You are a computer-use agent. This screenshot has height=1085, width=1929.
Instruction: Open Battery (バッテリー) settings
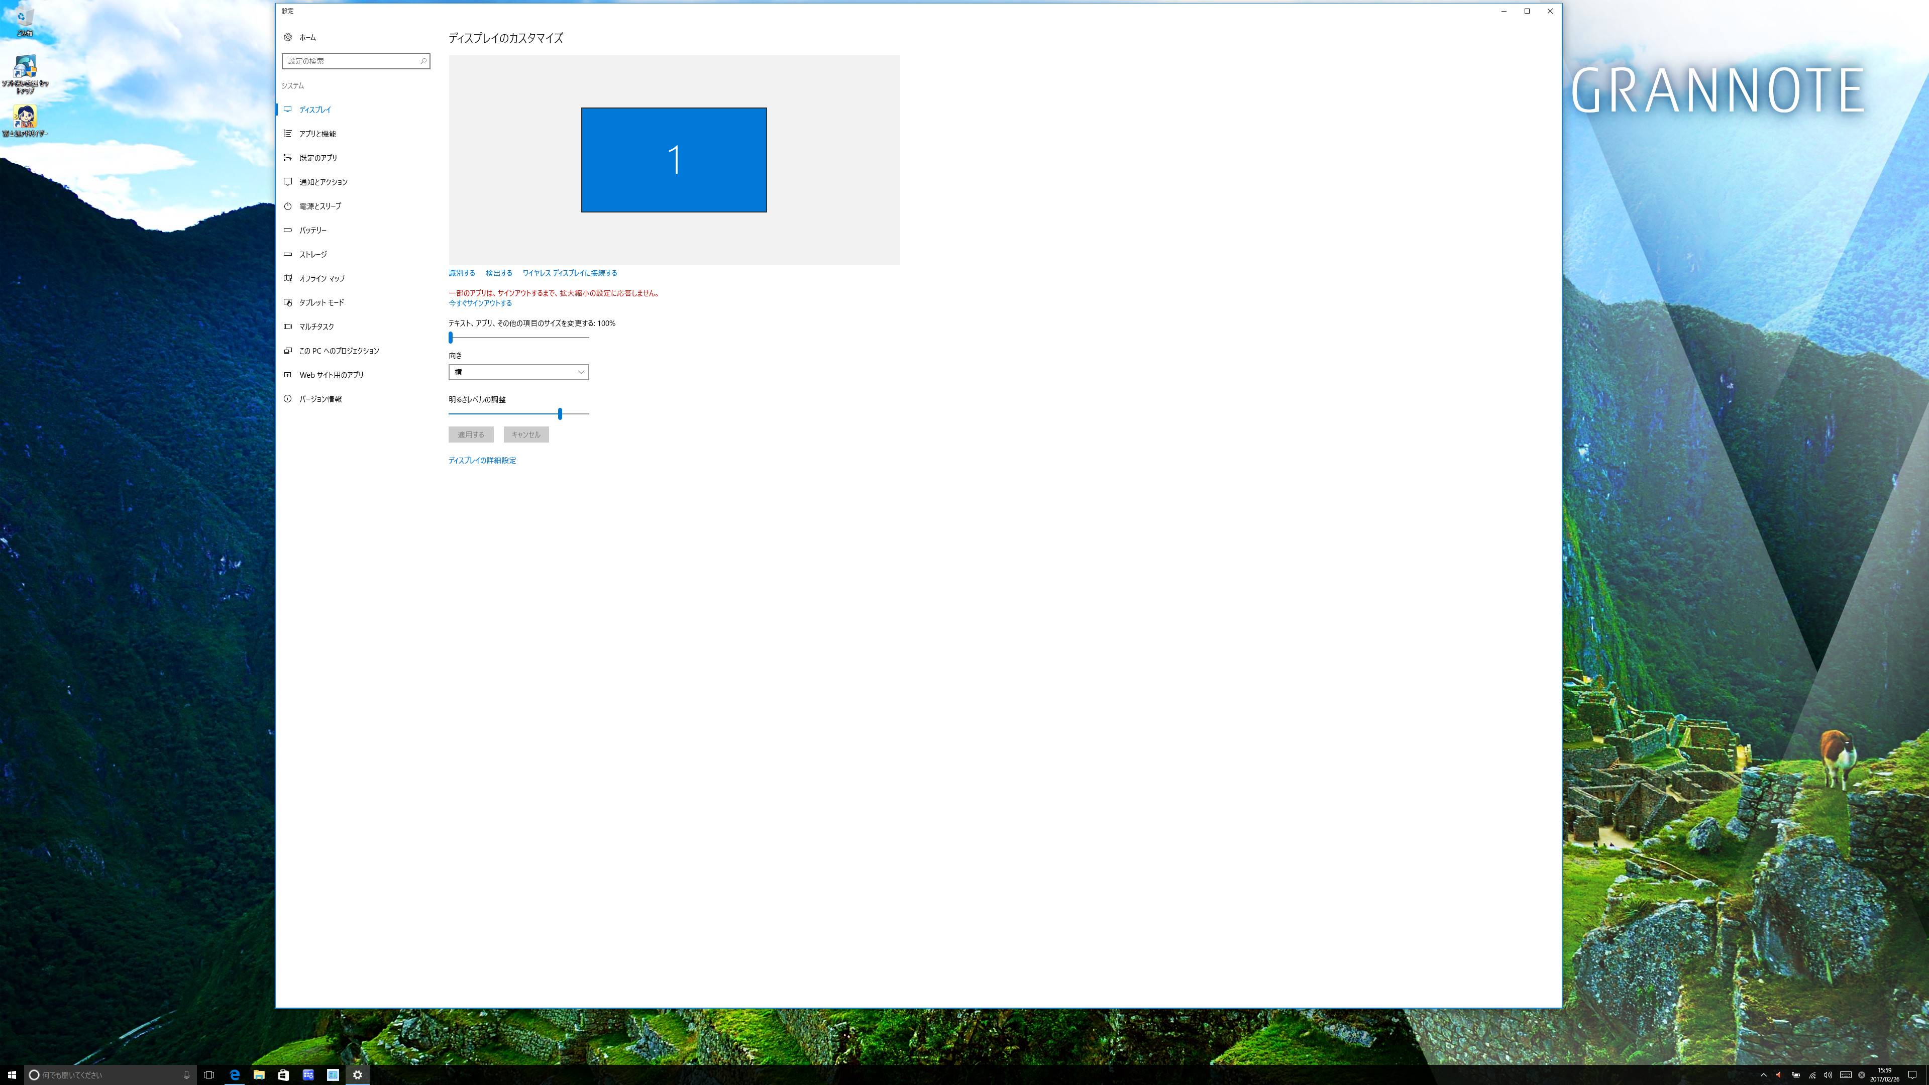pos(312,230)
